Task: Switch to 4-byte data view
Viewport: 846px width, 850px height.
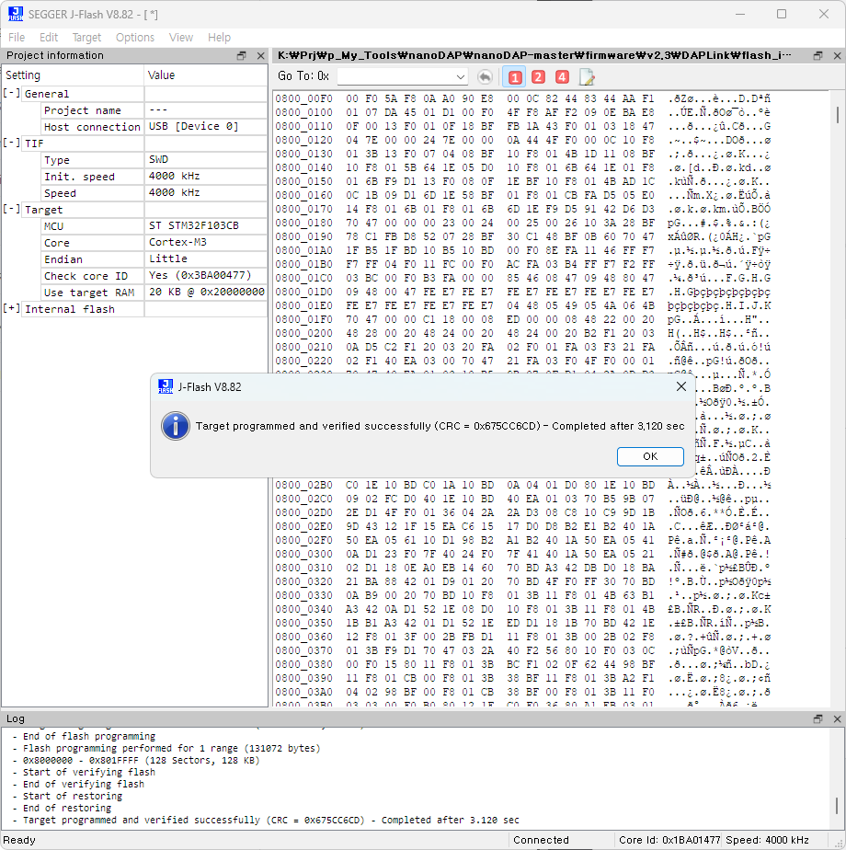Action: click(562, 77)
